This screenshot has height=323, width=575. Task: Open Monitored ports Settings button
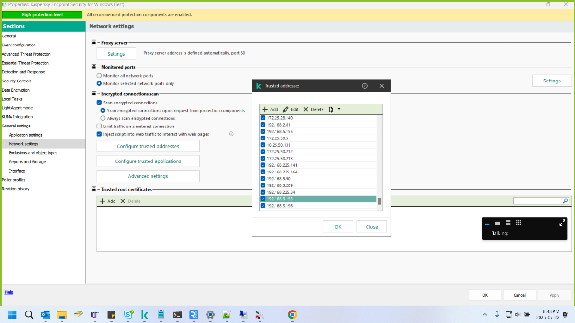click(552, 81)
